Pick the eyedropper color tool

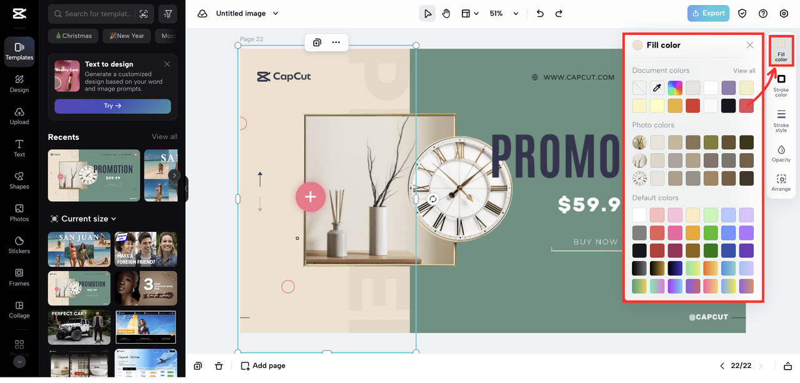pyautogui.click(x=657, y=88)
